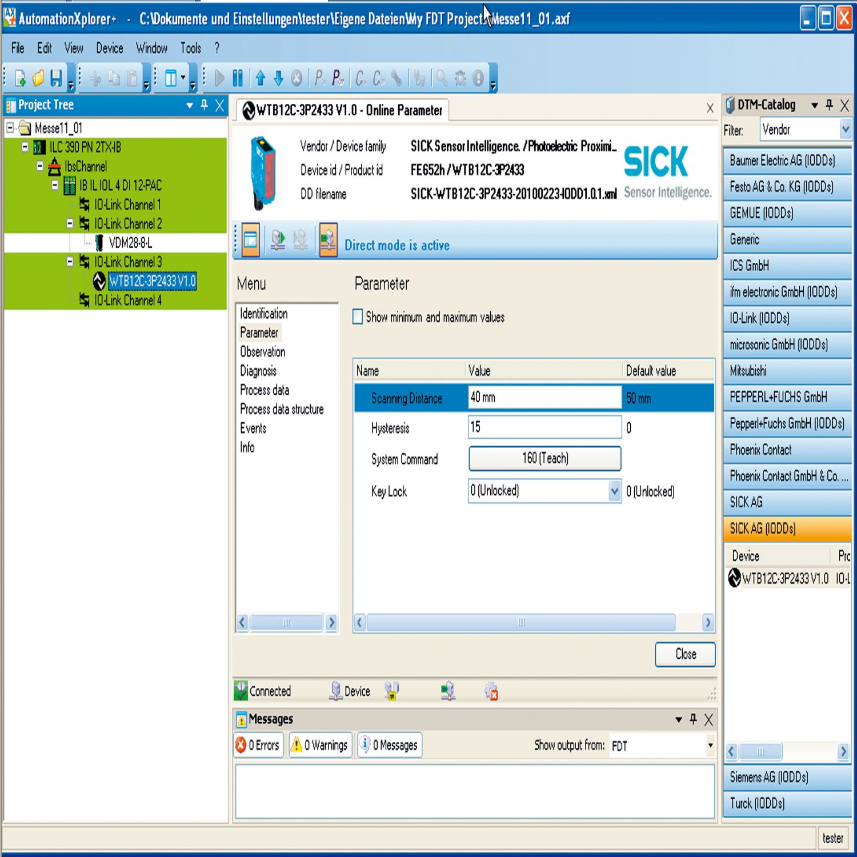Open the View menu

[74, 48]
